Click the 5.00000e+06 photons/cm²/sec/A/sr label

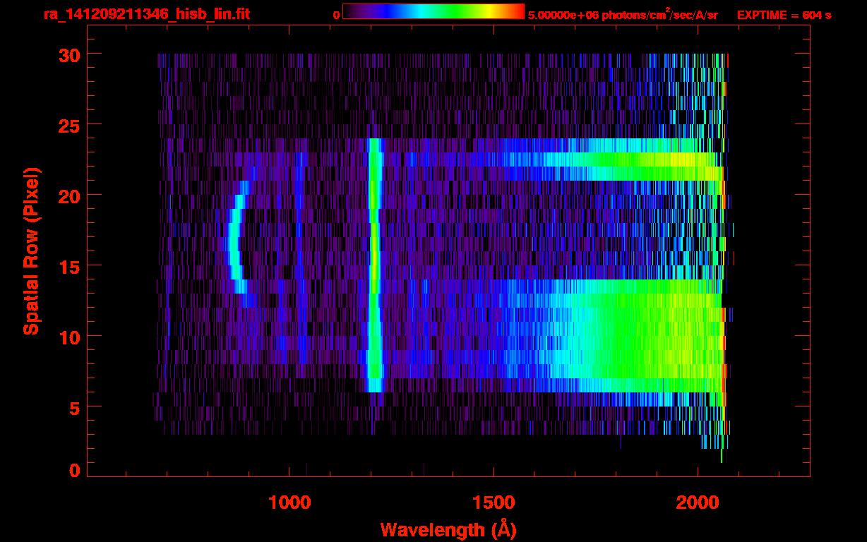(623, 15)
